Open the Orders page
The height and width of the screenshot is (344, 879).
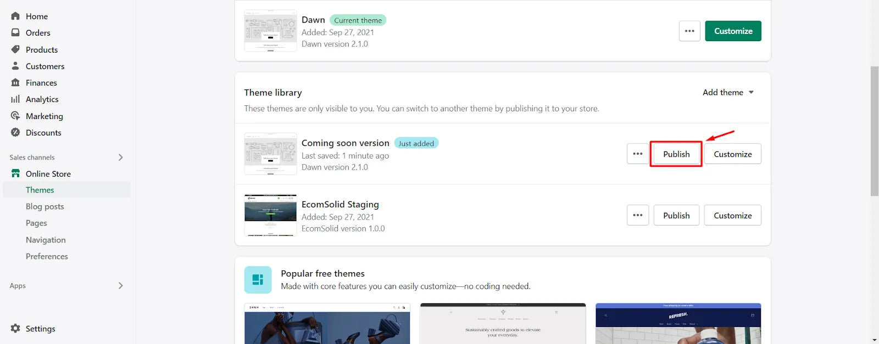(x=38, y=33)
